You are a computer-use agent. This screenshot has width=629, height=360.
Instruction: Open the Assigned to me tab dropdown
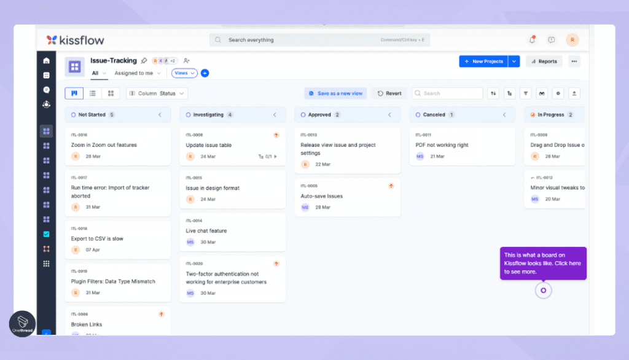tap(138, 73)
